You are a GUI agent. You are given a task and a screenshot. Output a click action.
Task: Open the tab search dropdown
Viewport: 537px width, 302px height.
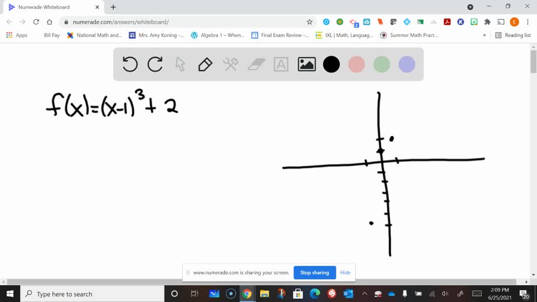[470, 7]
